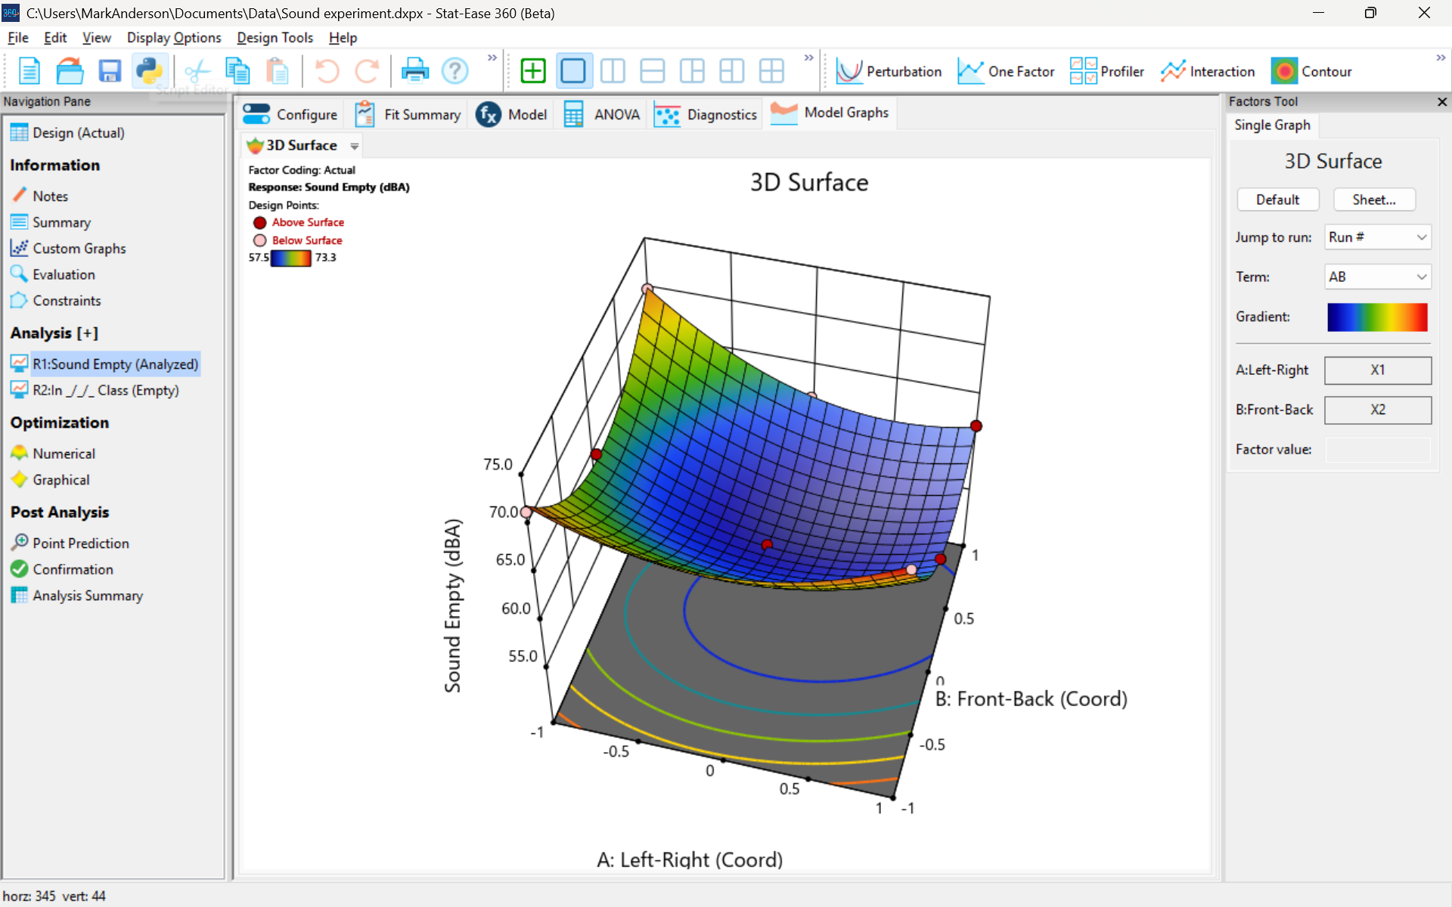Select the Perturbation graph tool
Image resolution: width=1452 pixels, height=907 pixels.
point(889,70)
